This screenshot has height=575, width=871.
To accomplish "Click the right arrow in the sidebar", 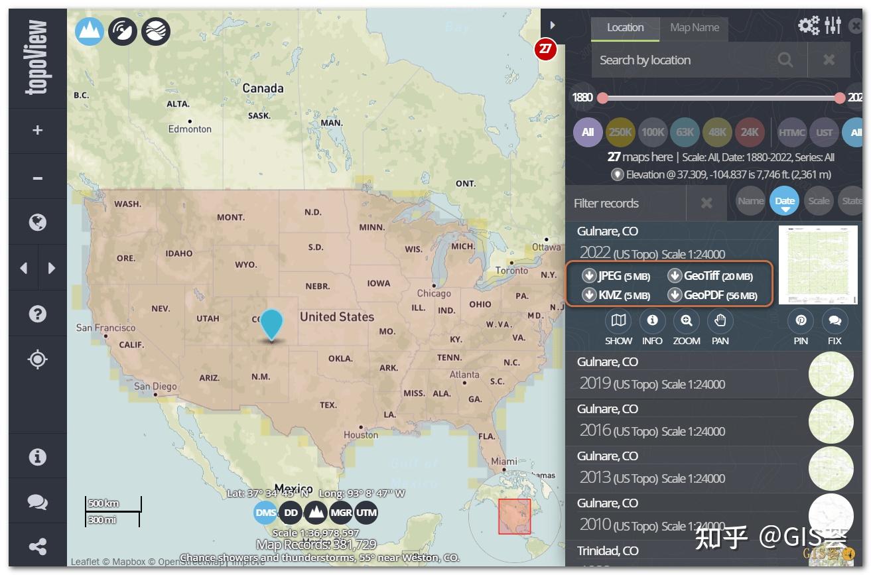I will pos(52,267).
